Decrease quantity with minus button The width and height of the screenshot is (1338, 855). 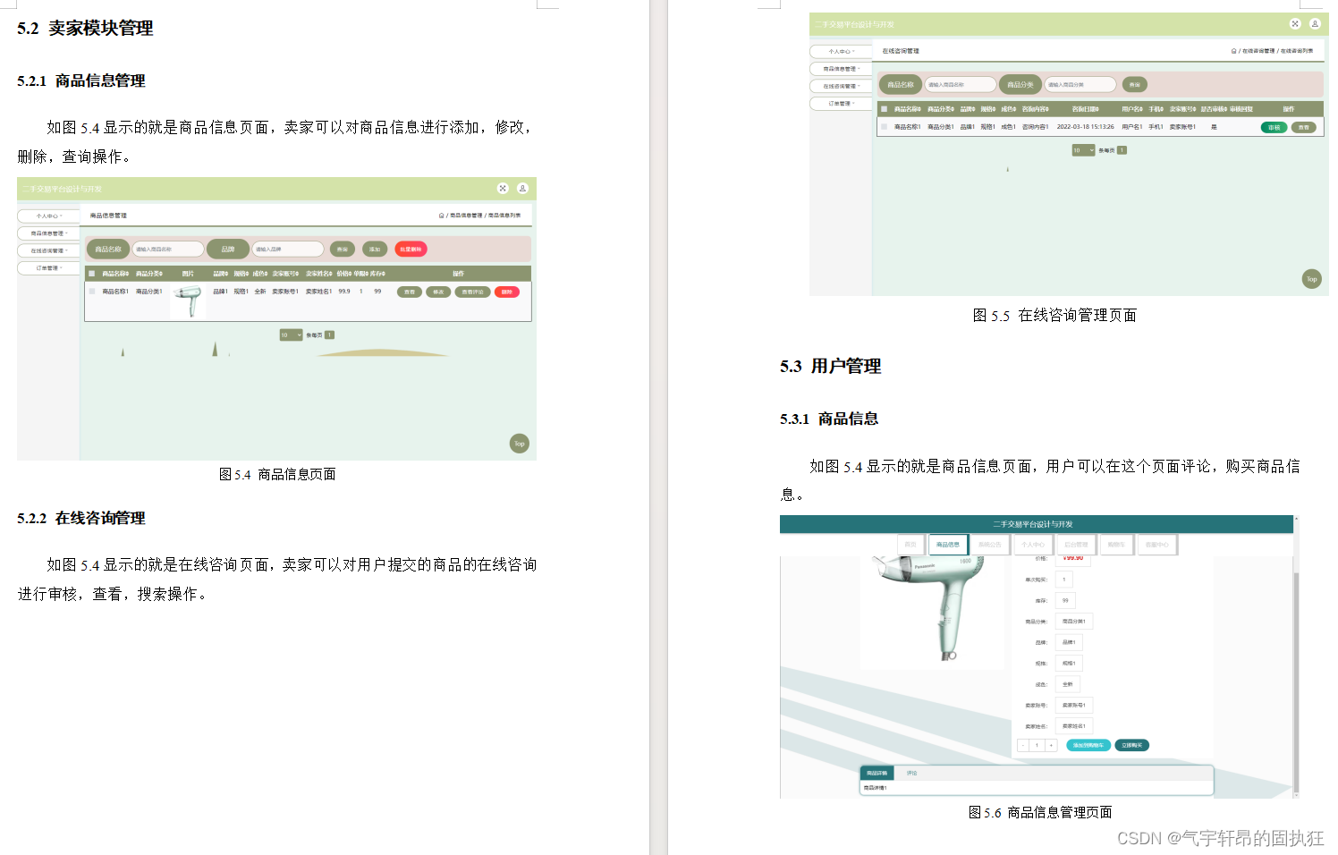point(1023,745)
